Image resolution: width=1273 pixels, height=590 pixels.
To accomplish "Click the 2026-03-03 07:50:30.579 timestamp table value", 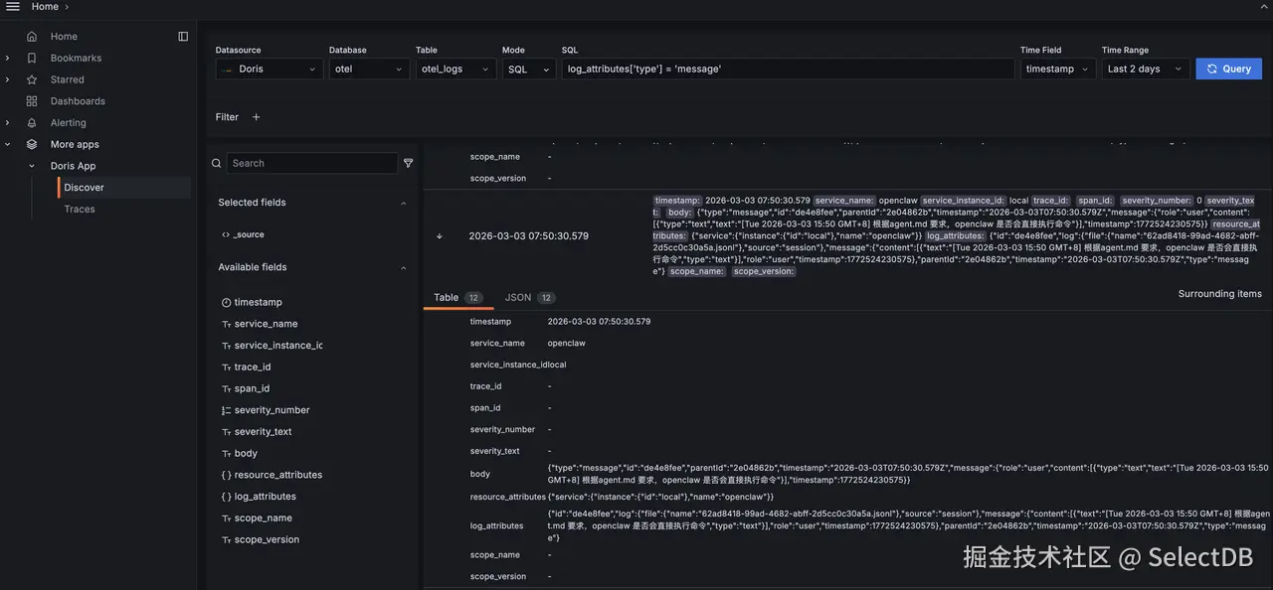I will tap(599, 322).
